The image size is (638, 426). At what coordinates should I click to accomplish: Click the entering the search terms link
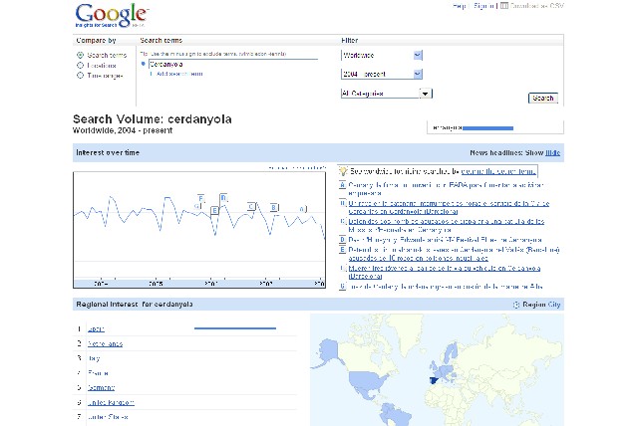pos(498,171)
